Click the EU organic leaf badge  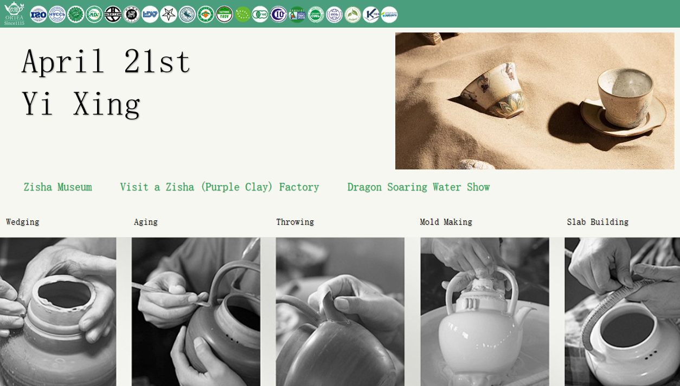pos(243,14)
